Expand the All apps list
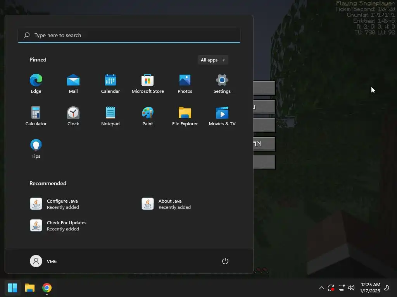397x297 pixels. pos(213,60)
